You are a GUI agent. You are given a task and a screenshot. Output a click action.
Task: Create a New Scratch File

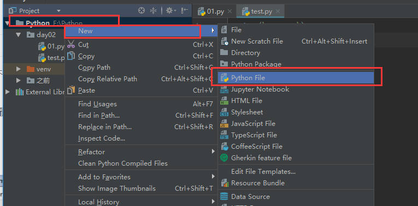point(296,41)
